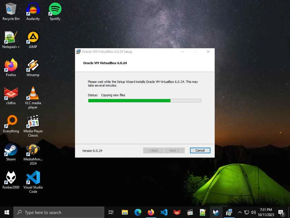Click the Steam taskbar icon
The height and width of the screenshot is (218, 290).
(x=216, y=212)
